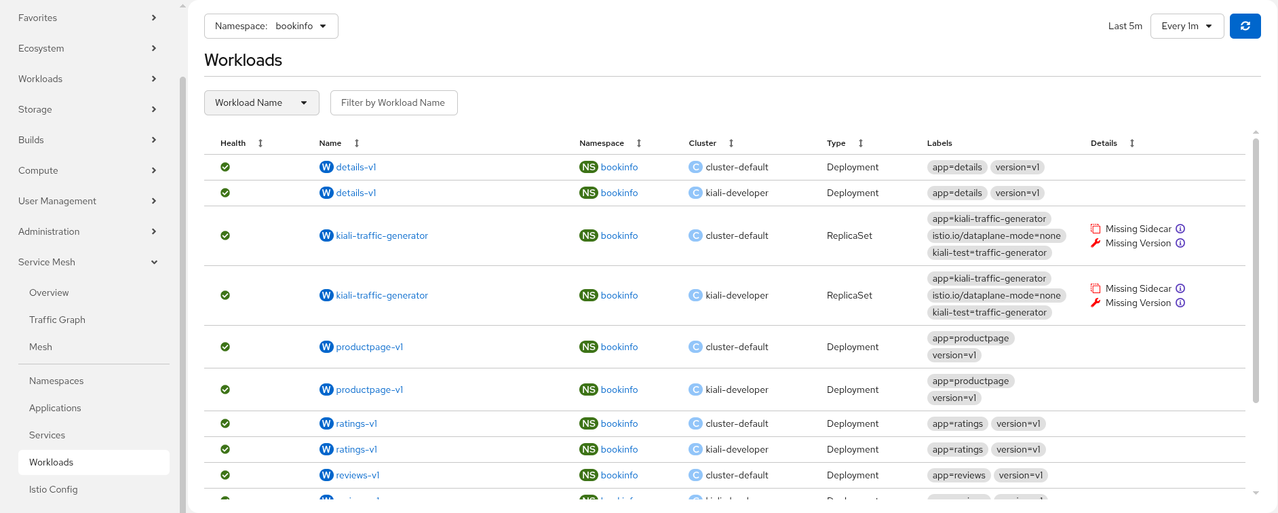The height and width of the screenshot is (513, 1278).
Task: Sort the table by Cluster column
Action: pos(731,143)
